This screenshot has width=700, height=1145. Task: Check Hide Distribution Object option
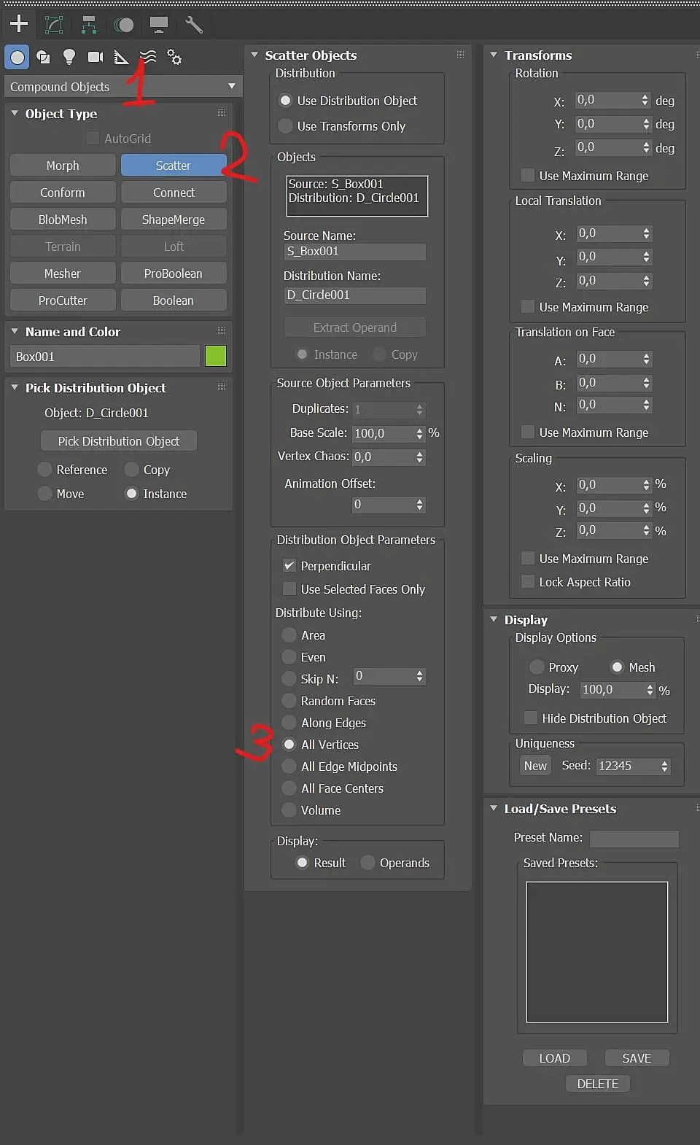[x=531, y=718]
